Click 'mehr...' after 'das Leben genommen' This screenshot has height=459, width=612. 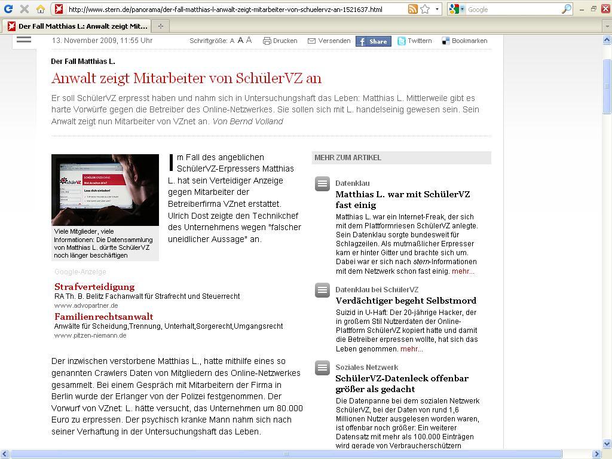411,349
